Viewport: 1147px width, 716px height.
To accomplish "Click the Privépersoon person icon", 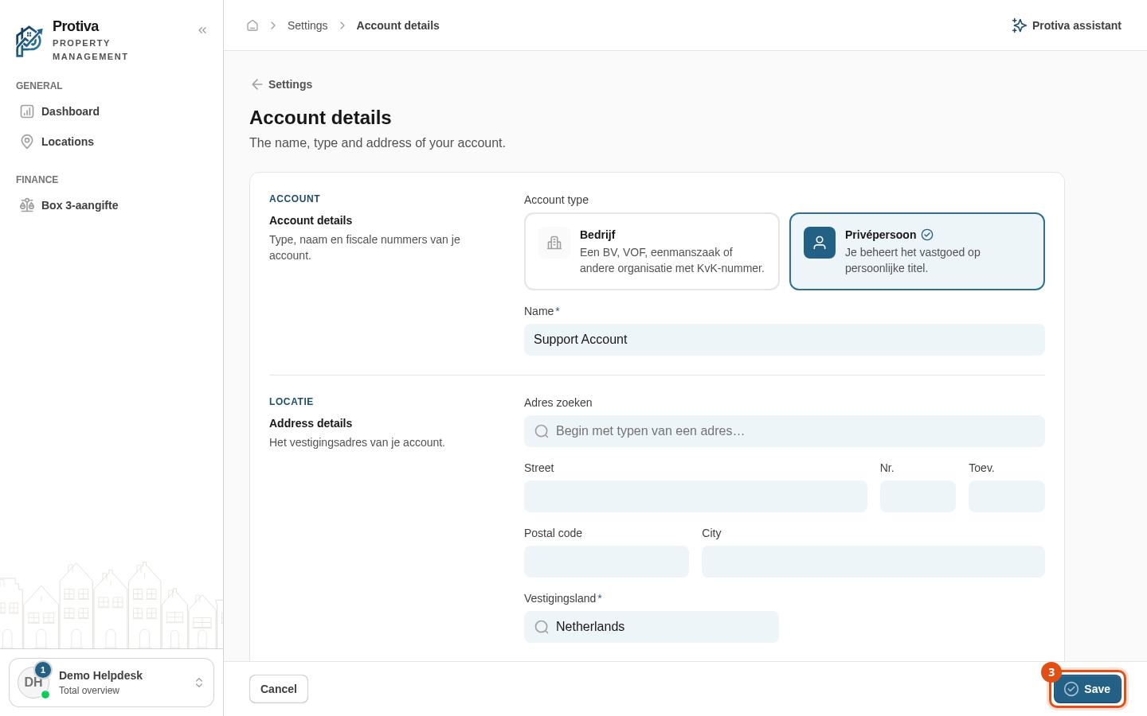I will point(820,243).
